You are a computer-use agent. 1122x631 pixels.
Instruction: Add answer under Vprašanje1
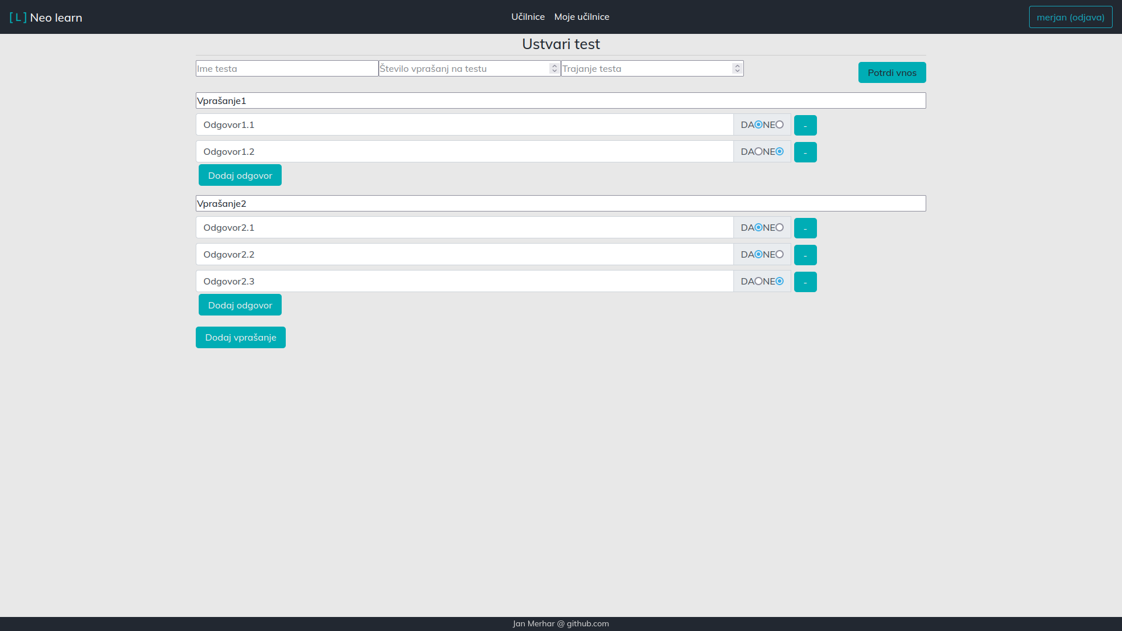pyautogui.click(x=240, y=175)
